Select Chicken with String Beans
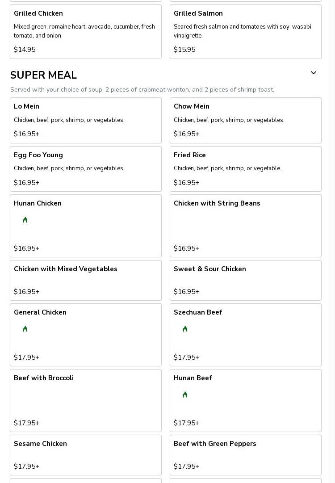 (245, 226)
